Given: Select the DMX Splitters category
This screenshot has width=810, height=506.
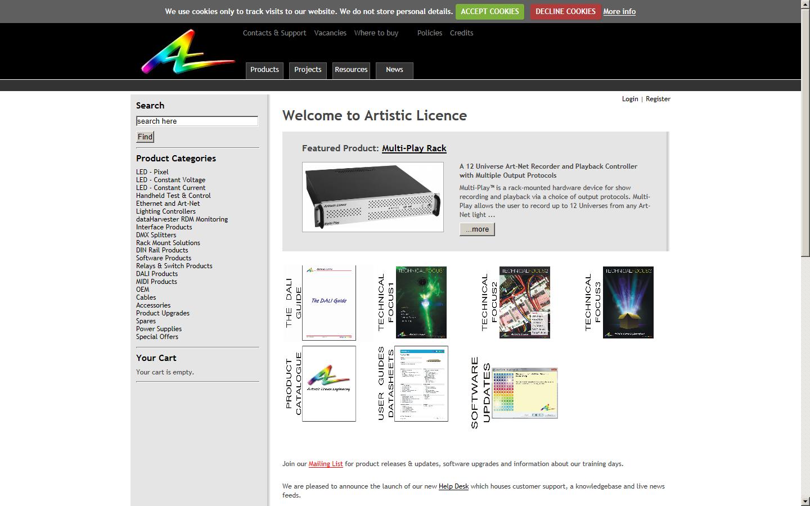Looking at the screenshot, I should 156,235.
